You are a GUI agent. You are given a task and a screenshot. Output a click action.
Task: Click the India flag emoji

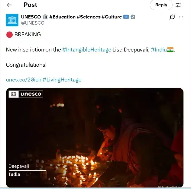170,50
